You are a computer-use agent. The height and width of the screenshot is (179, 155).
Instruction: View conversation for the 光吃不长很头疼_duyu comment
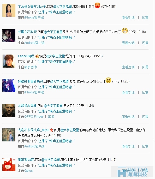click(128, 146)
